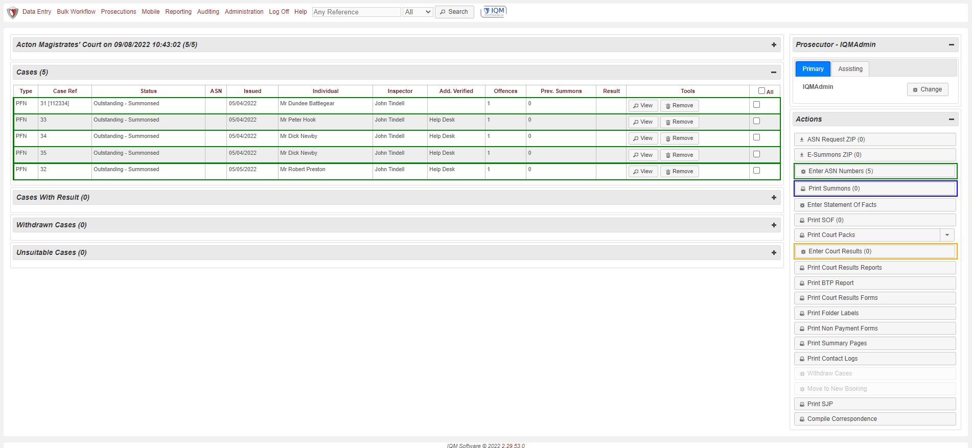Screen dimensions: 972x448
Task: Open the Print Court Packs dropdown arrow
Action: click(x=947, y=235)
